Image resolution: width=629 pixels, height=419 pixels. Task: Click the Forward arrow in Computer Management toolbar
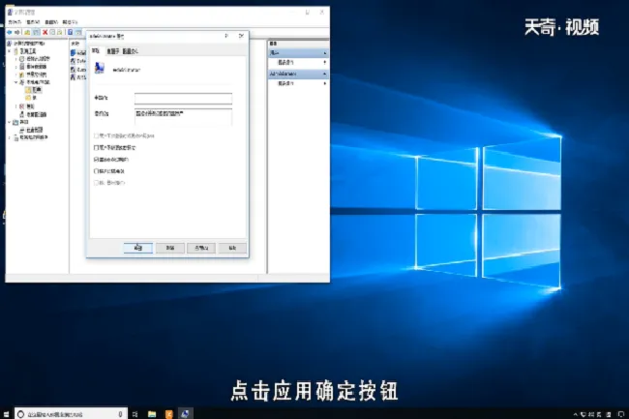pos(17,32)
